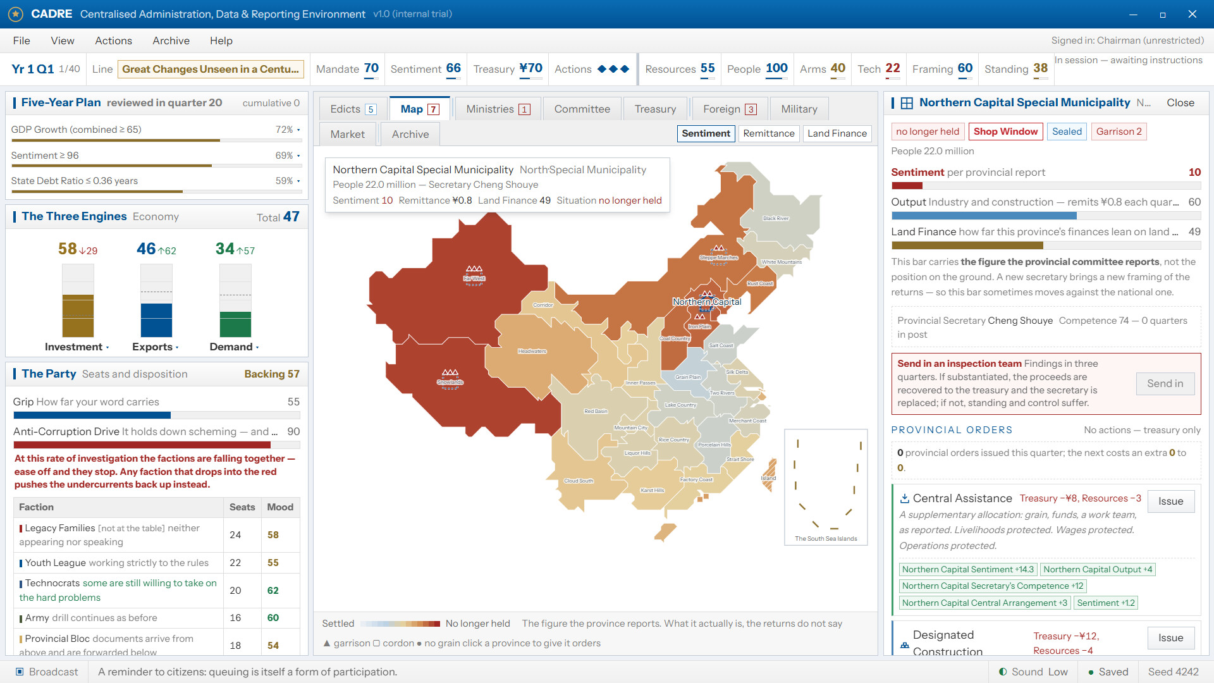Click the Foreign count badge 3
Viewport: 1214px width, 683px height.
tap(751, 109)
